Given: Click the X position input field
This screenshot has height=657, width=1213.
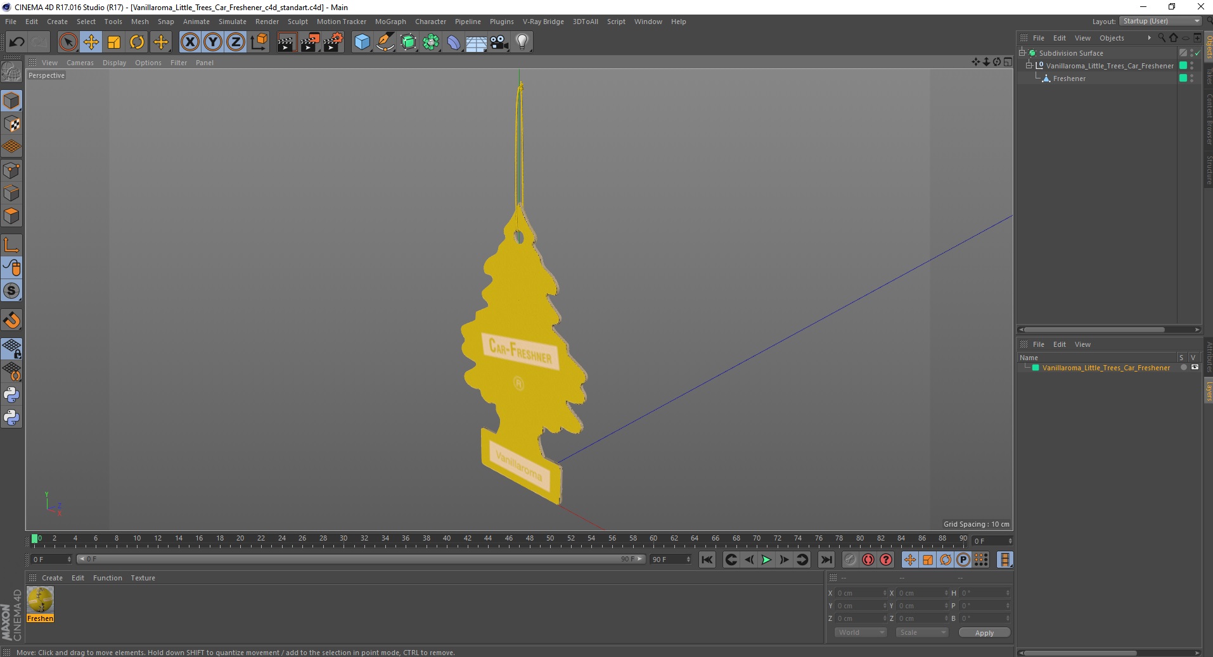Looking at the screenshot, I should point(861,593).
